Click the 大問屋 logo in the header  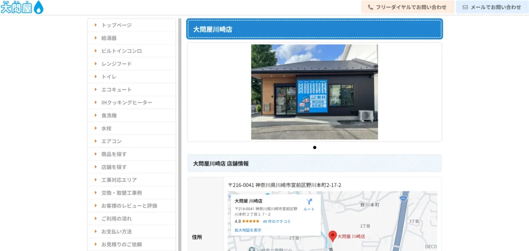22,7
